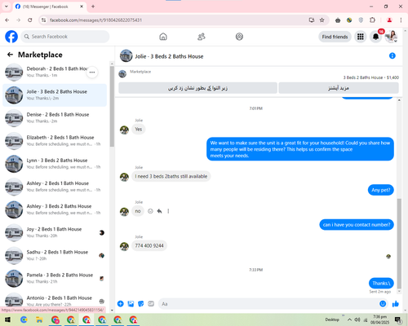Image resolution: width=408 pixels, height=326 pixels.
Task: Click the mark as pending Urdu button
Action: click(x=197, y=88)
